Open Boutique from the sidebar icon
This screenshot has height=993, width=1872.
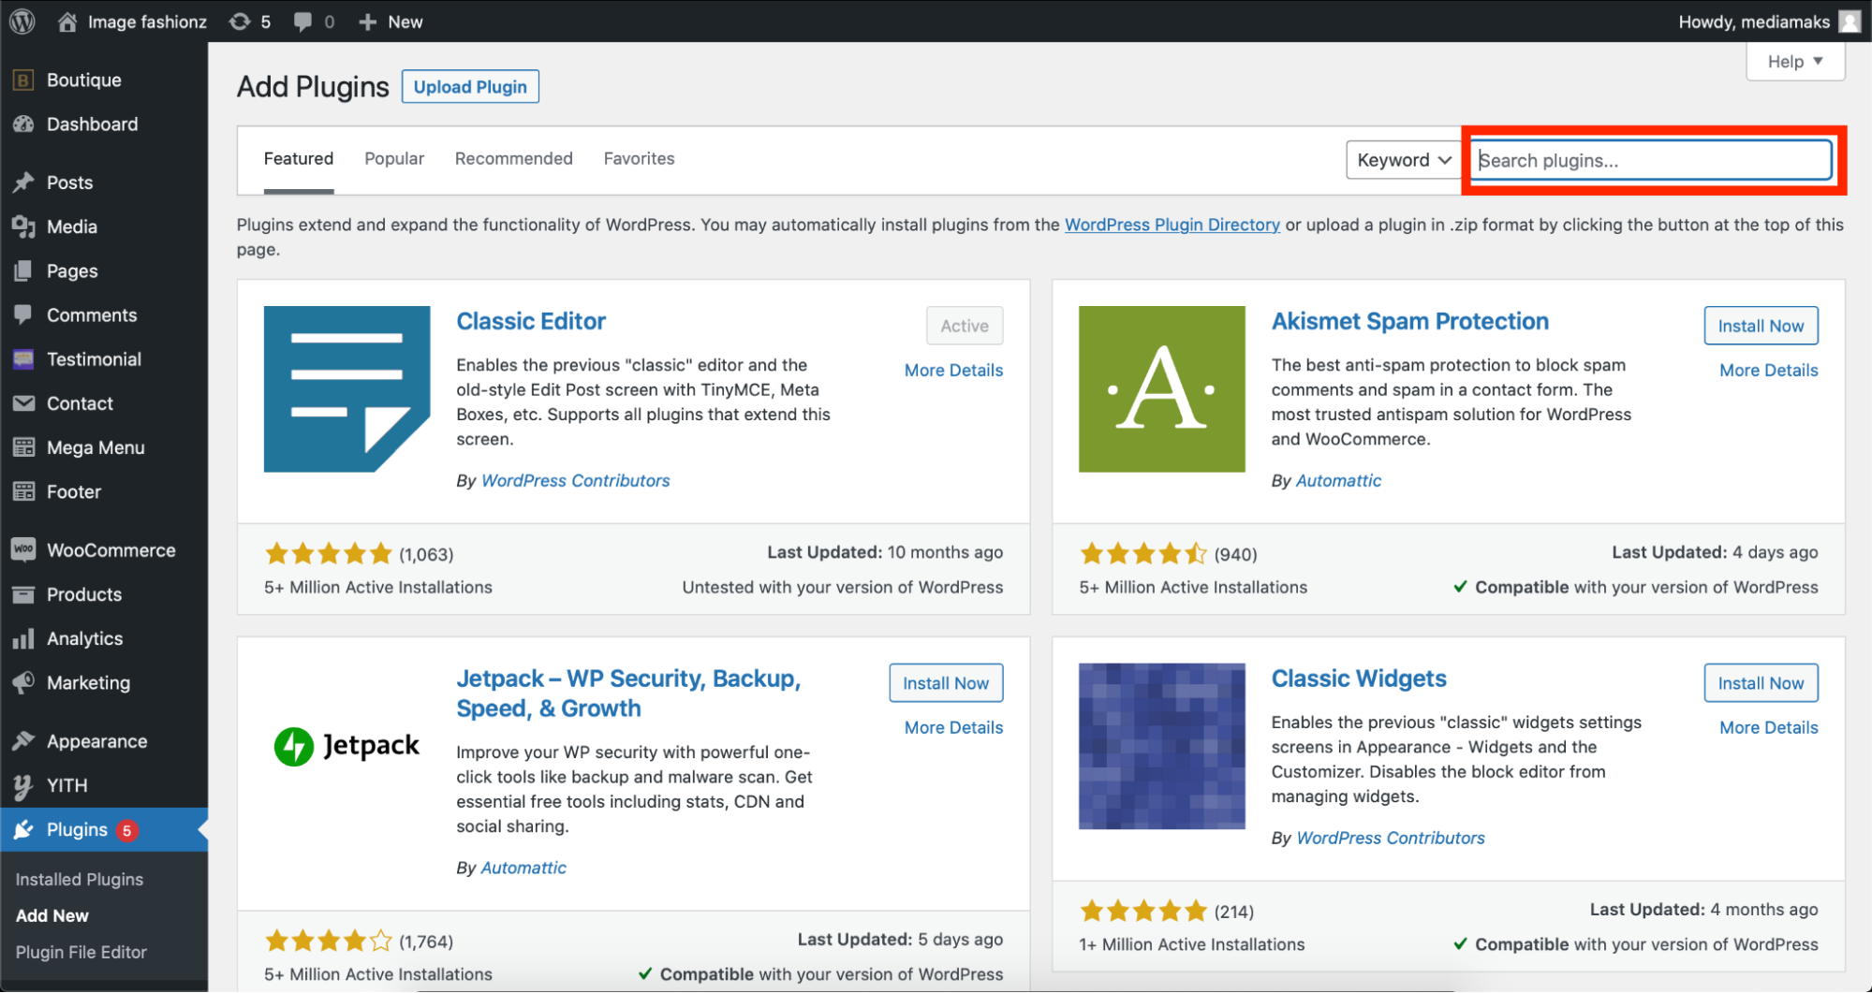tap(23, 80)
